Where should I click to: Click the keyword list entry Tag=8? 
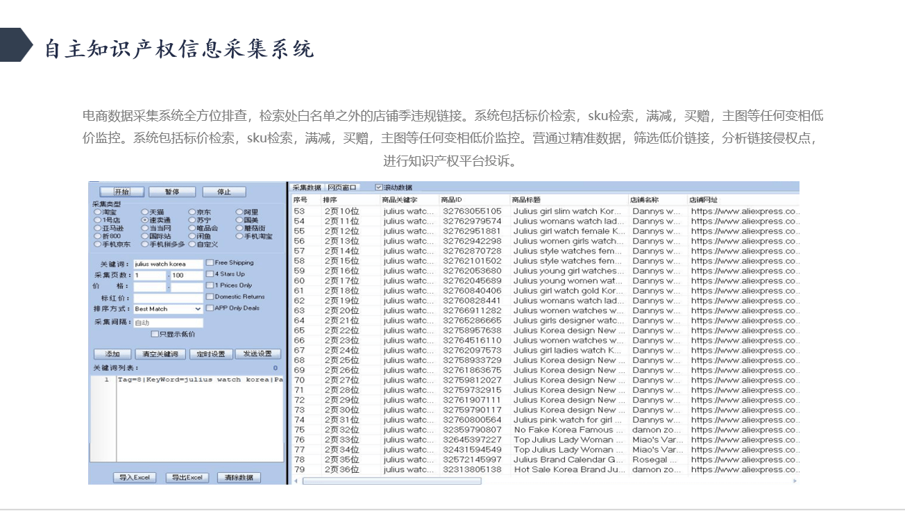click(200, 380)
